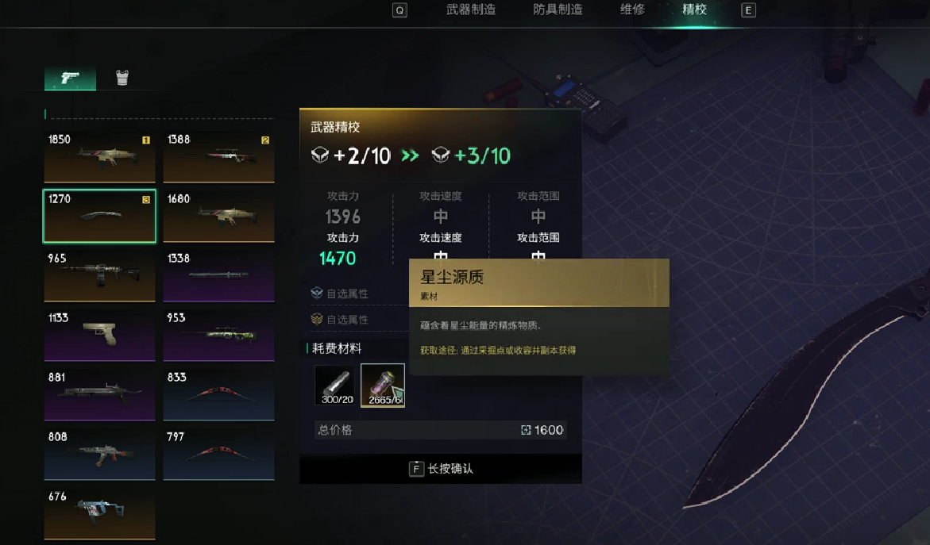
Task: Choose the 1388 sniper rifle slot
Action: pyautogui.click(x=219, y=156)
